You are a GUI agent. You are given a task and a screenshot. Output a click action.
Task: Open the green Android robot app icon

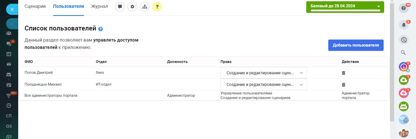[x=404, y=107]
